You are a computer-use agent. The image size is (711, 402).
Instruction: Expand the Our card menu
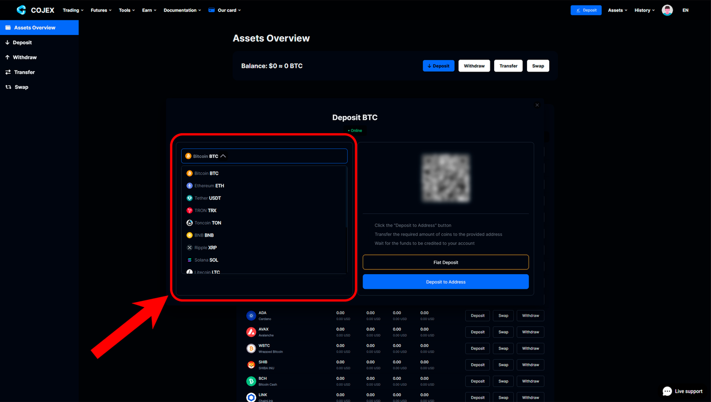click(x=229, y=10)
